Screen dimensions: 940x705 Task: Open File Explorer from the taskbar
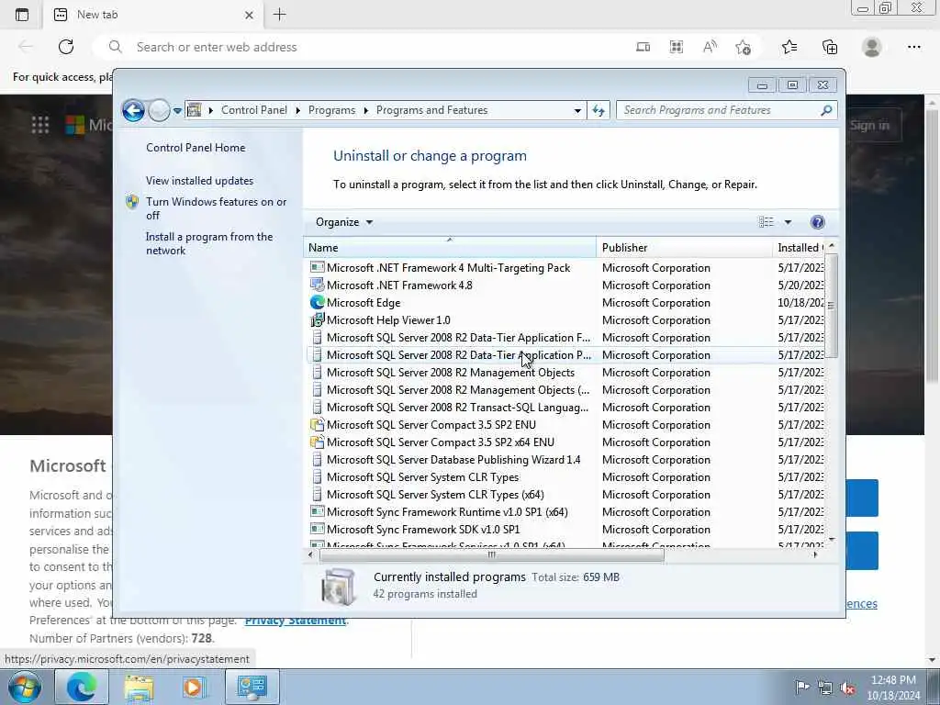(x=139, y=687)
